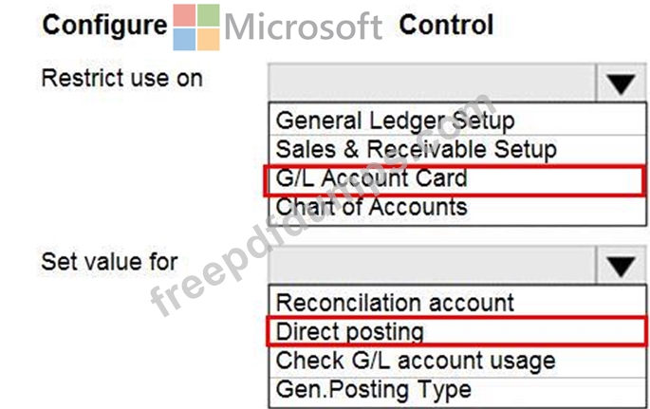
Task: Select Reconcilation account option
Action: (x=395, y=303)
